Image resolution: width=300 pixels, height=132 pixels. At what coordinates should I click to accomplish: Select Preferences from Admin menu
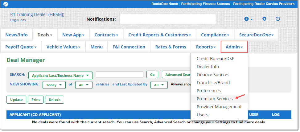coord(219,91)
